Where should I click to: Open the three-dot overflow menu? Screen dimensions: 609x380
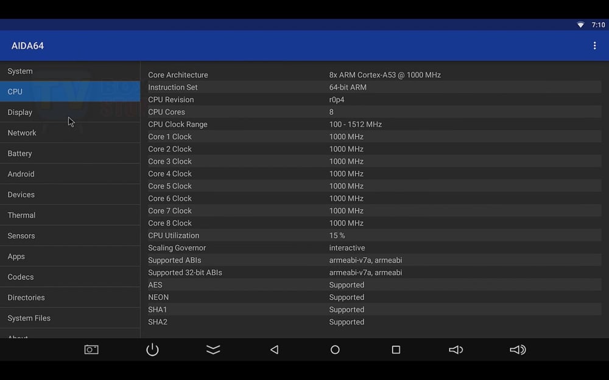594,46
